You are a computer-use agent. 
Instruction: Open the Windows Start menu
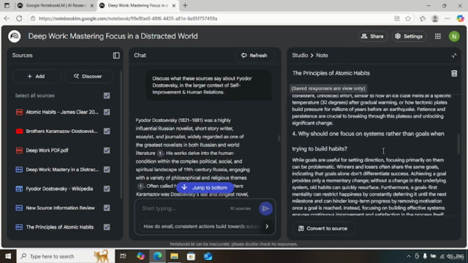click(8, 256)
